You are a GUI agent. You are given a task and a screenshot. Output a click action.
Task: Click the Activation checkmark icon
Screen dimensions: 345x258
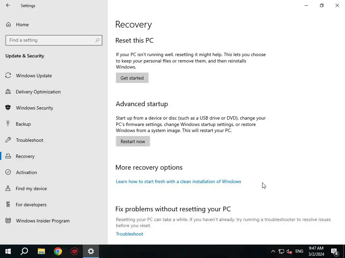click(x=8, y=172)
